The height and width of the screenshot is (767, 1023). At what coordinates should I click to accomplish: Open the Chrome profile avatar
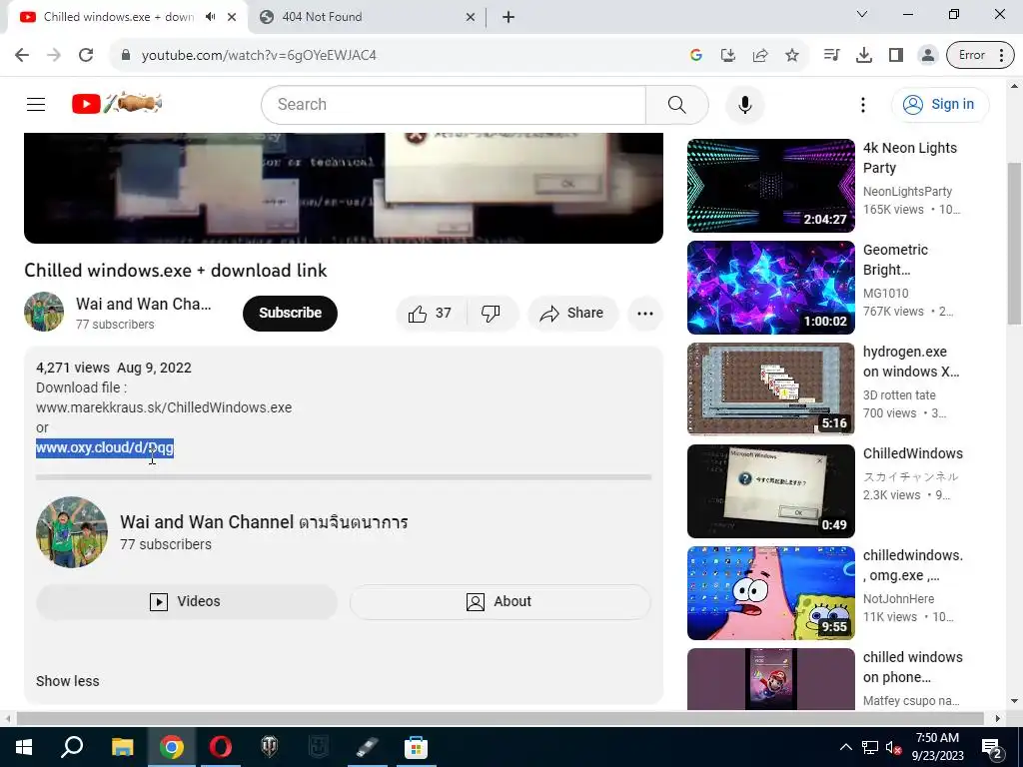coord(927,55)
